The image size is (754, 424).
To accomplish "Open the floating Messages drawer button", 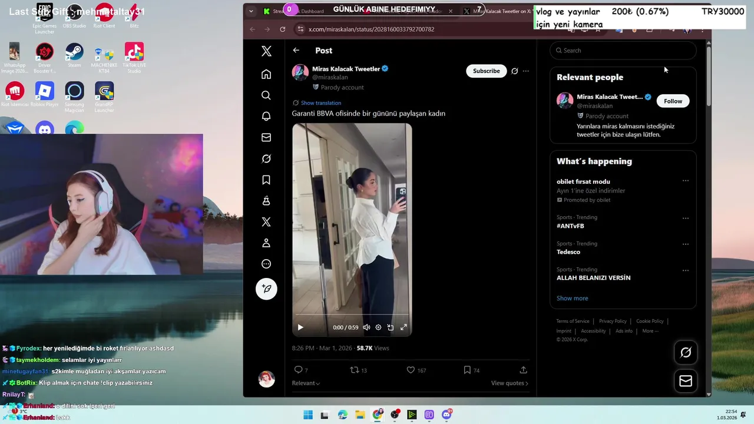I will (x=686, y=382).
